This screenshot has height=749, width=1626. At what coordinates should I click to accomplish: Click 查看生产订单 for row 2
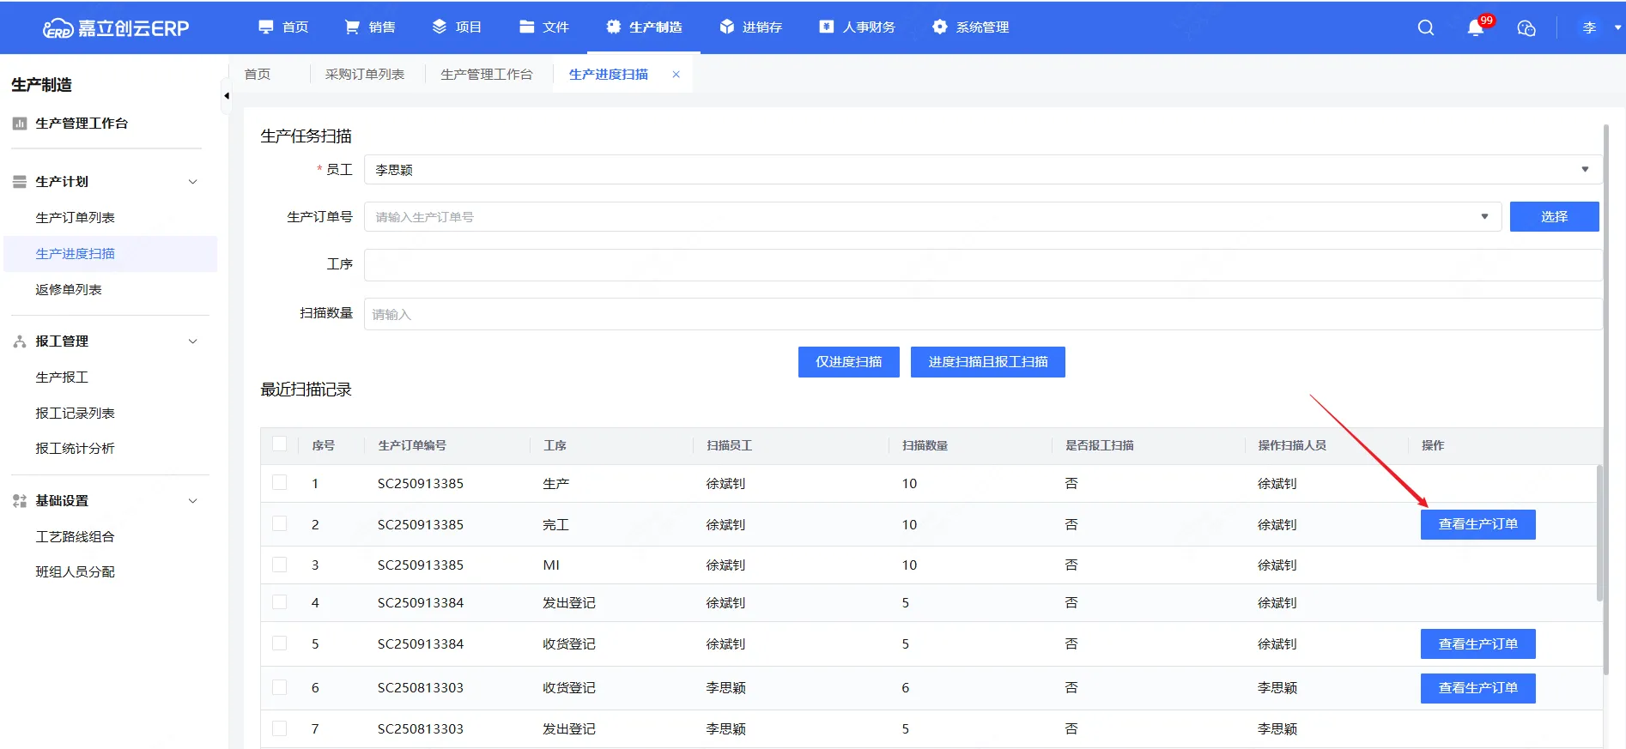point(1477,524)
